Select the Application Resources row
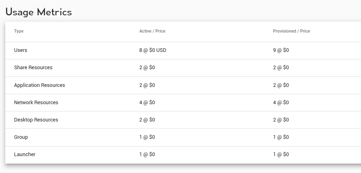The height and width of the screenshot is (173, 361). [x=183, y=85]
